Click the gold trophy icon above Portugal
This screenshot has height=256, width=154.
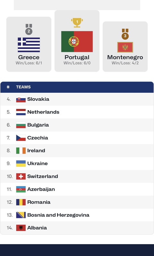(77, 22)
